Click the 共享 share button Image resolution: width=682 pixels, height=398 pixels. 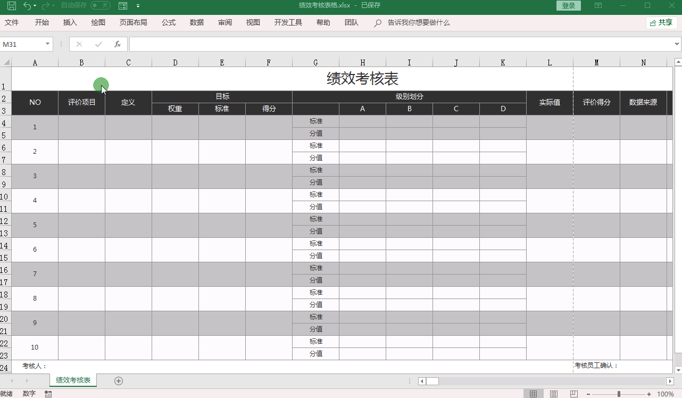[661, 22]
